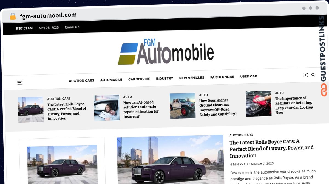Click the fgm-automobil.com address text
The width and height of the screenshot is (329, 184).
pyautogui.click(x=48, y=15)
